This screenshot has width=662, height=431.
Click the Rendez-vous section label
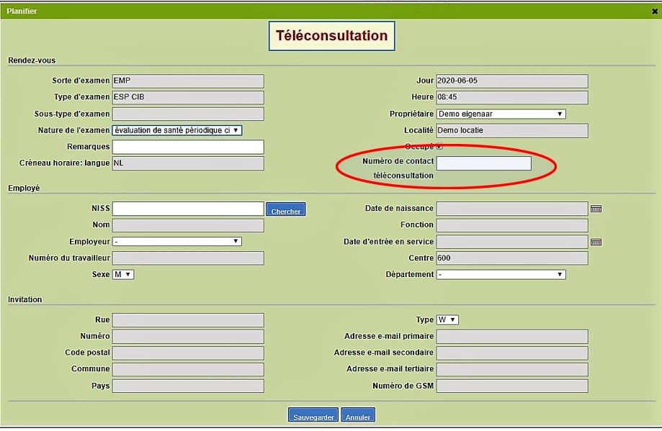tap(32, 60)
